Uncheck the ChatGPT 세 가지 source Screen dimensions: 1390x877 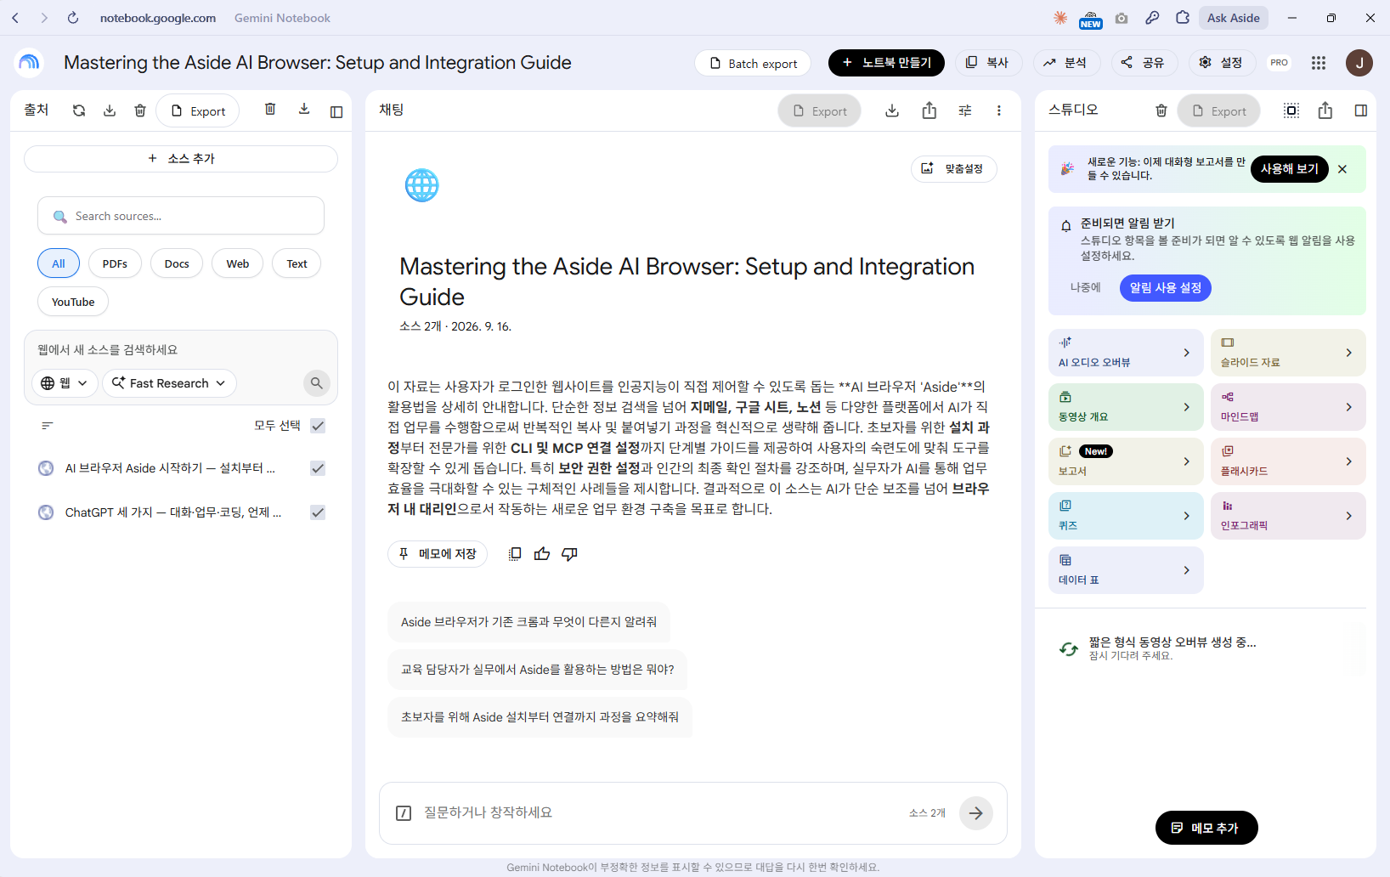coord(318,512)
